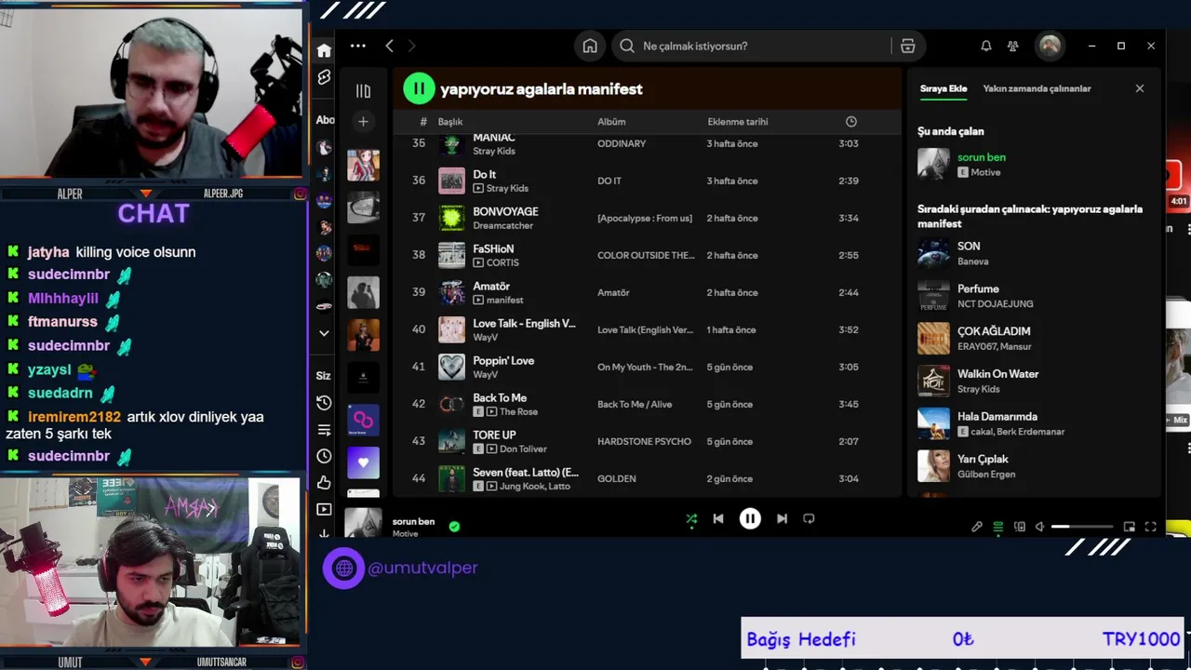Sort tracks by Eklenme tarihi header

point(738,122)
